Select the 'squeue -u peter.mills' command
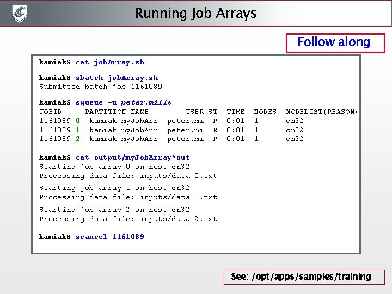The height and width of the screenshot is (294, 392). tap(124, 102)
